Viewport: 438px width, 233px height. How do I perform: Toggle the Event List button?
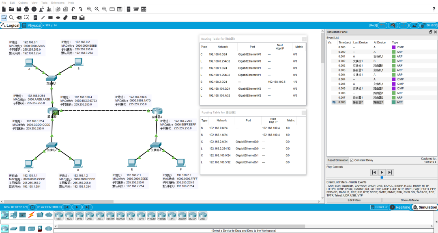[379, 207]
